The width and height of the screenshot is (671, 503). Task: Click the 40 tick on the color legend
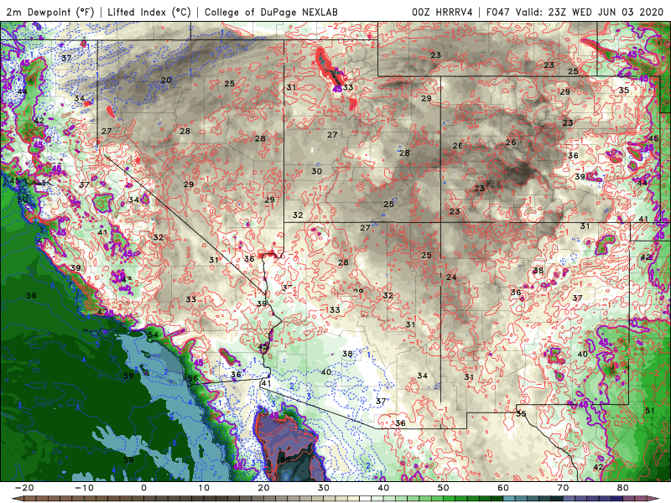point(383,488)
